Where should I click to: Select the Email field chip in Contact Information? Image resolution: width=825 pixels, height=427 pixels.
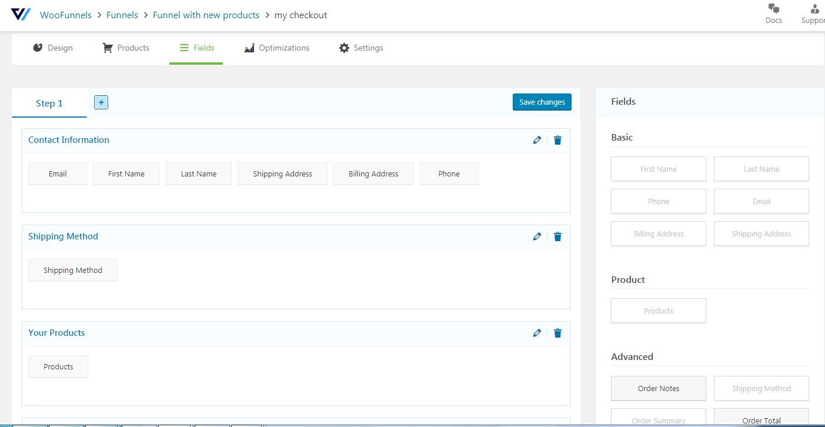[57, 174]
